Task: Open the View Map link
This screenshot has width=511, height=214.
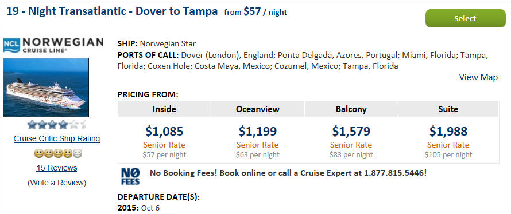Action: [x=478, y=77]
